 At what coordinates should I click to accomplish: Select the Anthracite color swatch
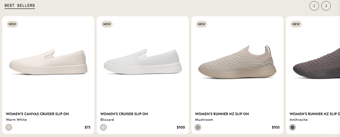293,127
